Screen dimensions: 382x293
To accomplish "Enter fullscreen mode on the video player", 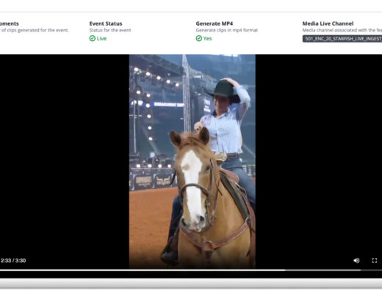I will (x=375, y=261).
